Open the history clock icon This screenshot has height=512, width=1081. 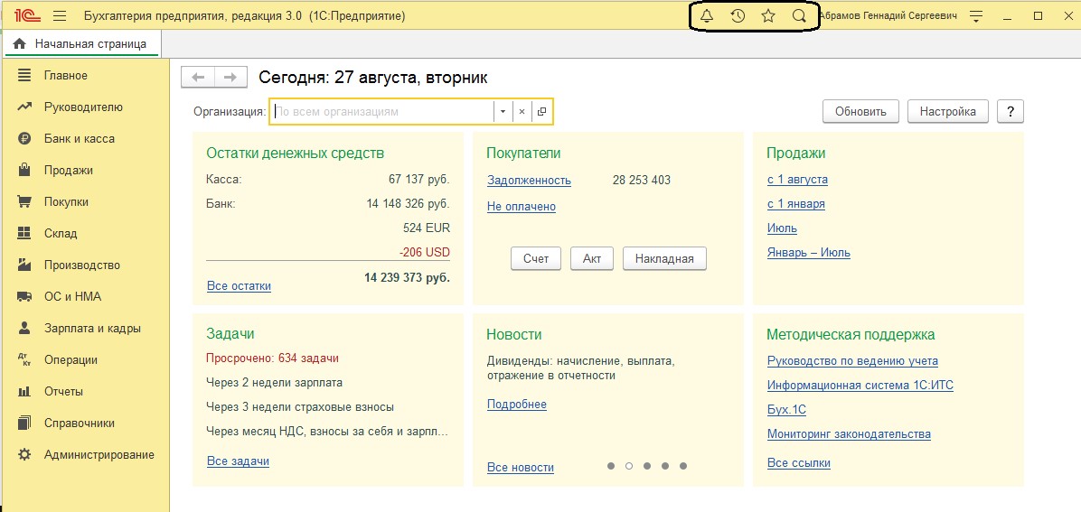click(738, 16)
